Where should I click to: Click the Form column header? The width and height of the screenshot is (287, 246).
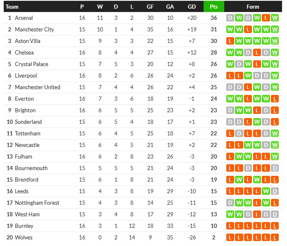tap(253, 7)
